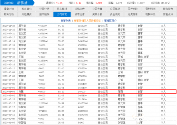Open the 管理层简介 link
Image resolution: width=177 pixels, height=125 pixels.
[110, 21]
